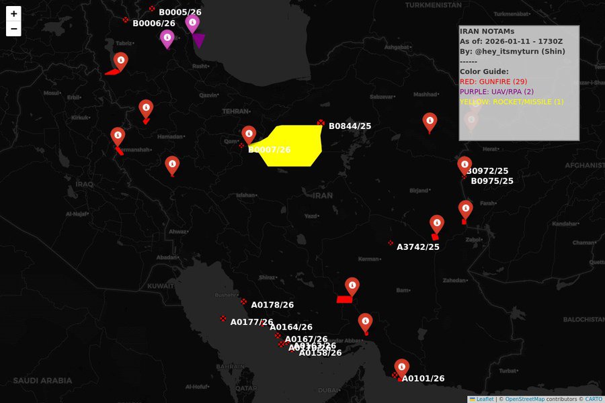Image resolution: width=605 pixels, height=403 pixels.
Task: Click the 'As of: 2026-01-11 - 1730Z' text
Action: tap(511, 41)
